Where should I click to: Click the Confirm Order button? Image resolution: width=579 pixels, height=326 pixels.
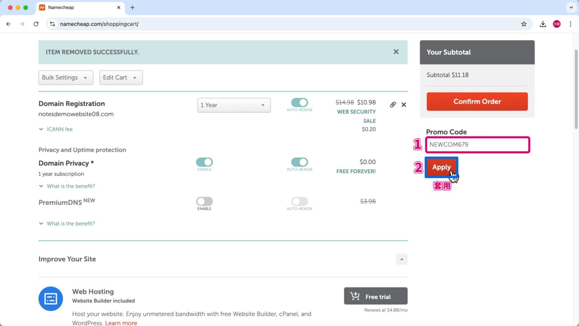477,101
